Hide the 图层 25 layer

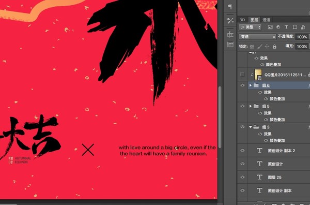(242, 177)
